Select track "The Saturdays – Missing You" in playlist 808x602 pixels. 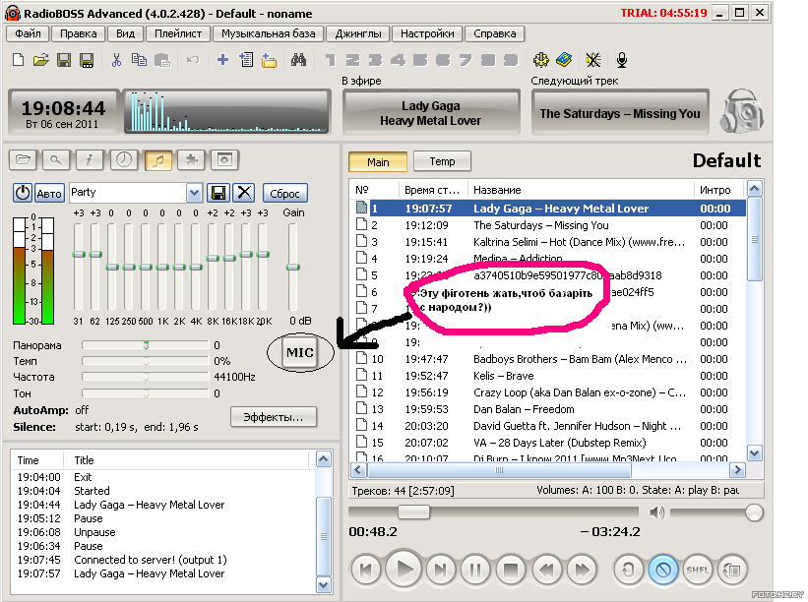point(550,225)
